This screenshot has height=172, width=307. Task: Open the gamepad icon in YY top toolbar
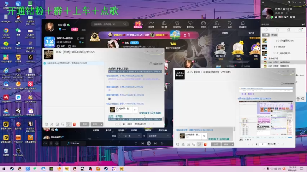(x=203, y=24)
